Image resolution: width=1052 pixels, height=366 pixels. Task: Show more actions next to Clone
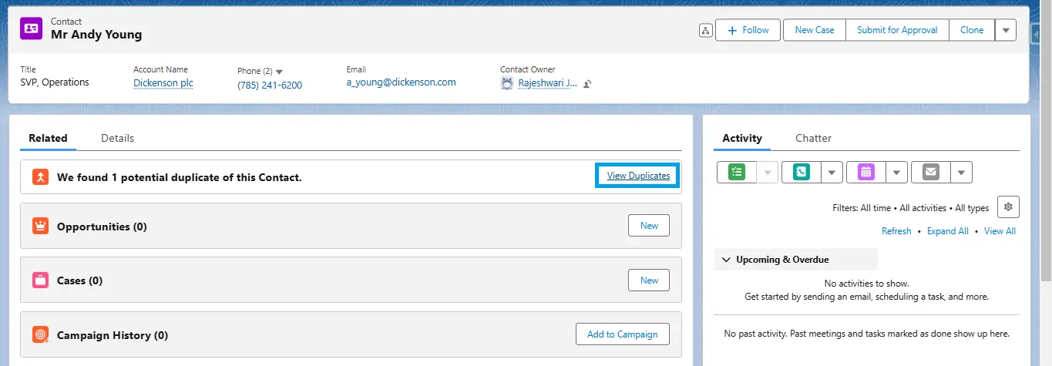[1006, 30]
